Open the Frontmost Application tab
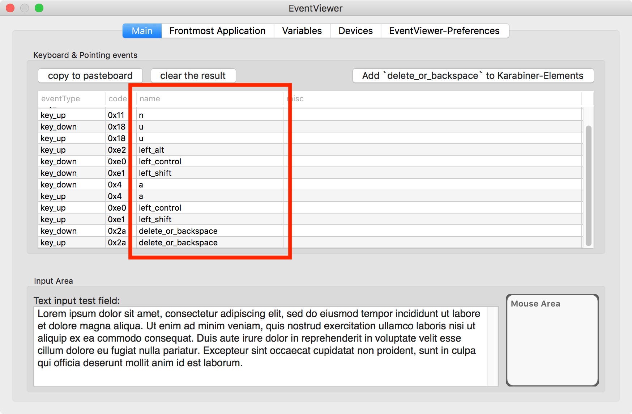The width and height of the screenshot is (632, 414). point(217,31)
